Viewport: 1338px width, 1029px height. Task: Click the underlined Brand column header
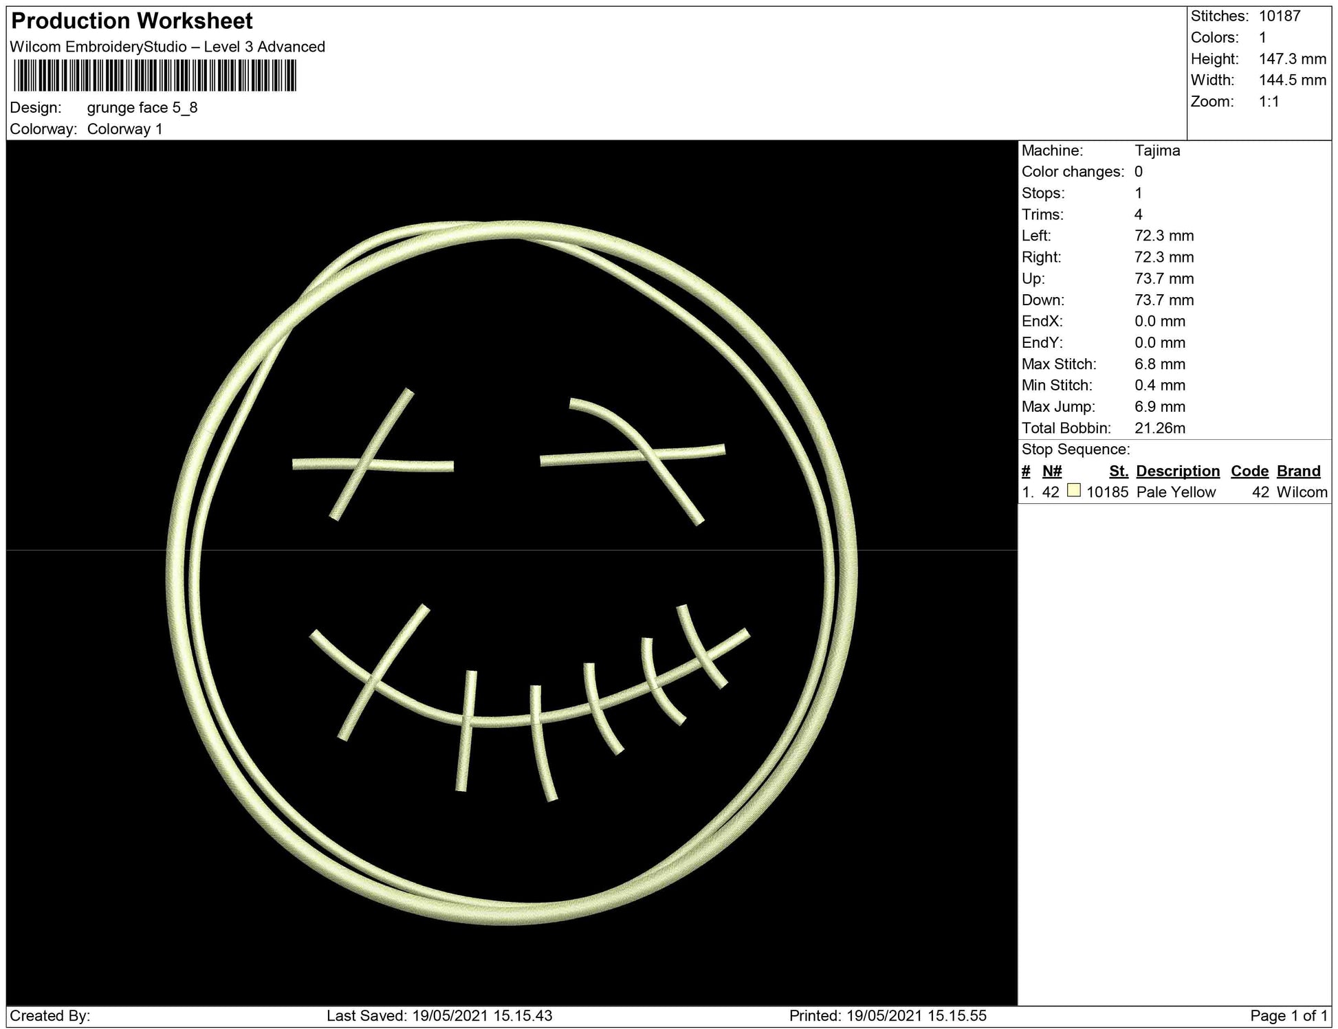1298,471
